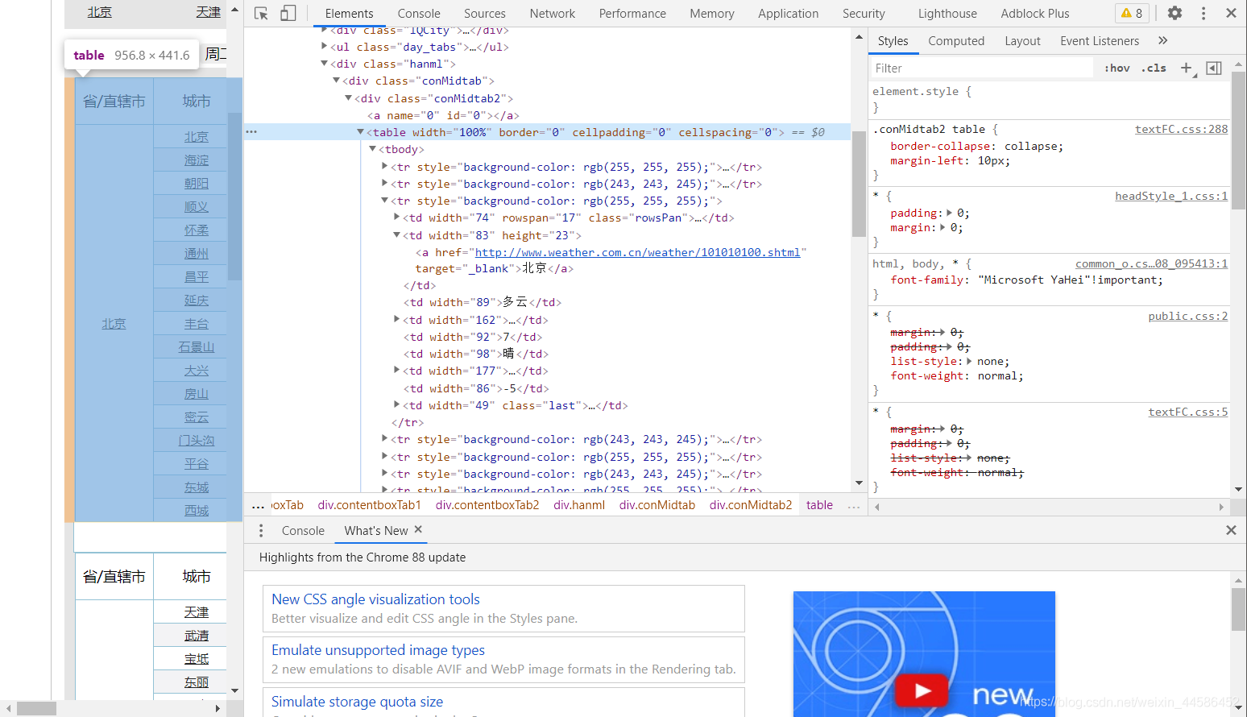Collapse the td width 83 node
Viewport: 1247px width, 717px height.
tap(397, 235)
